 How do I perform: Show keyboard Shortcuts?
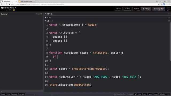pyautogui.click(x=22, y=94)
